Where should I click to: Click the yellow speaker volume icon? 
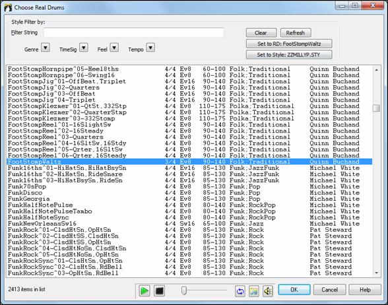pos(268,291)
